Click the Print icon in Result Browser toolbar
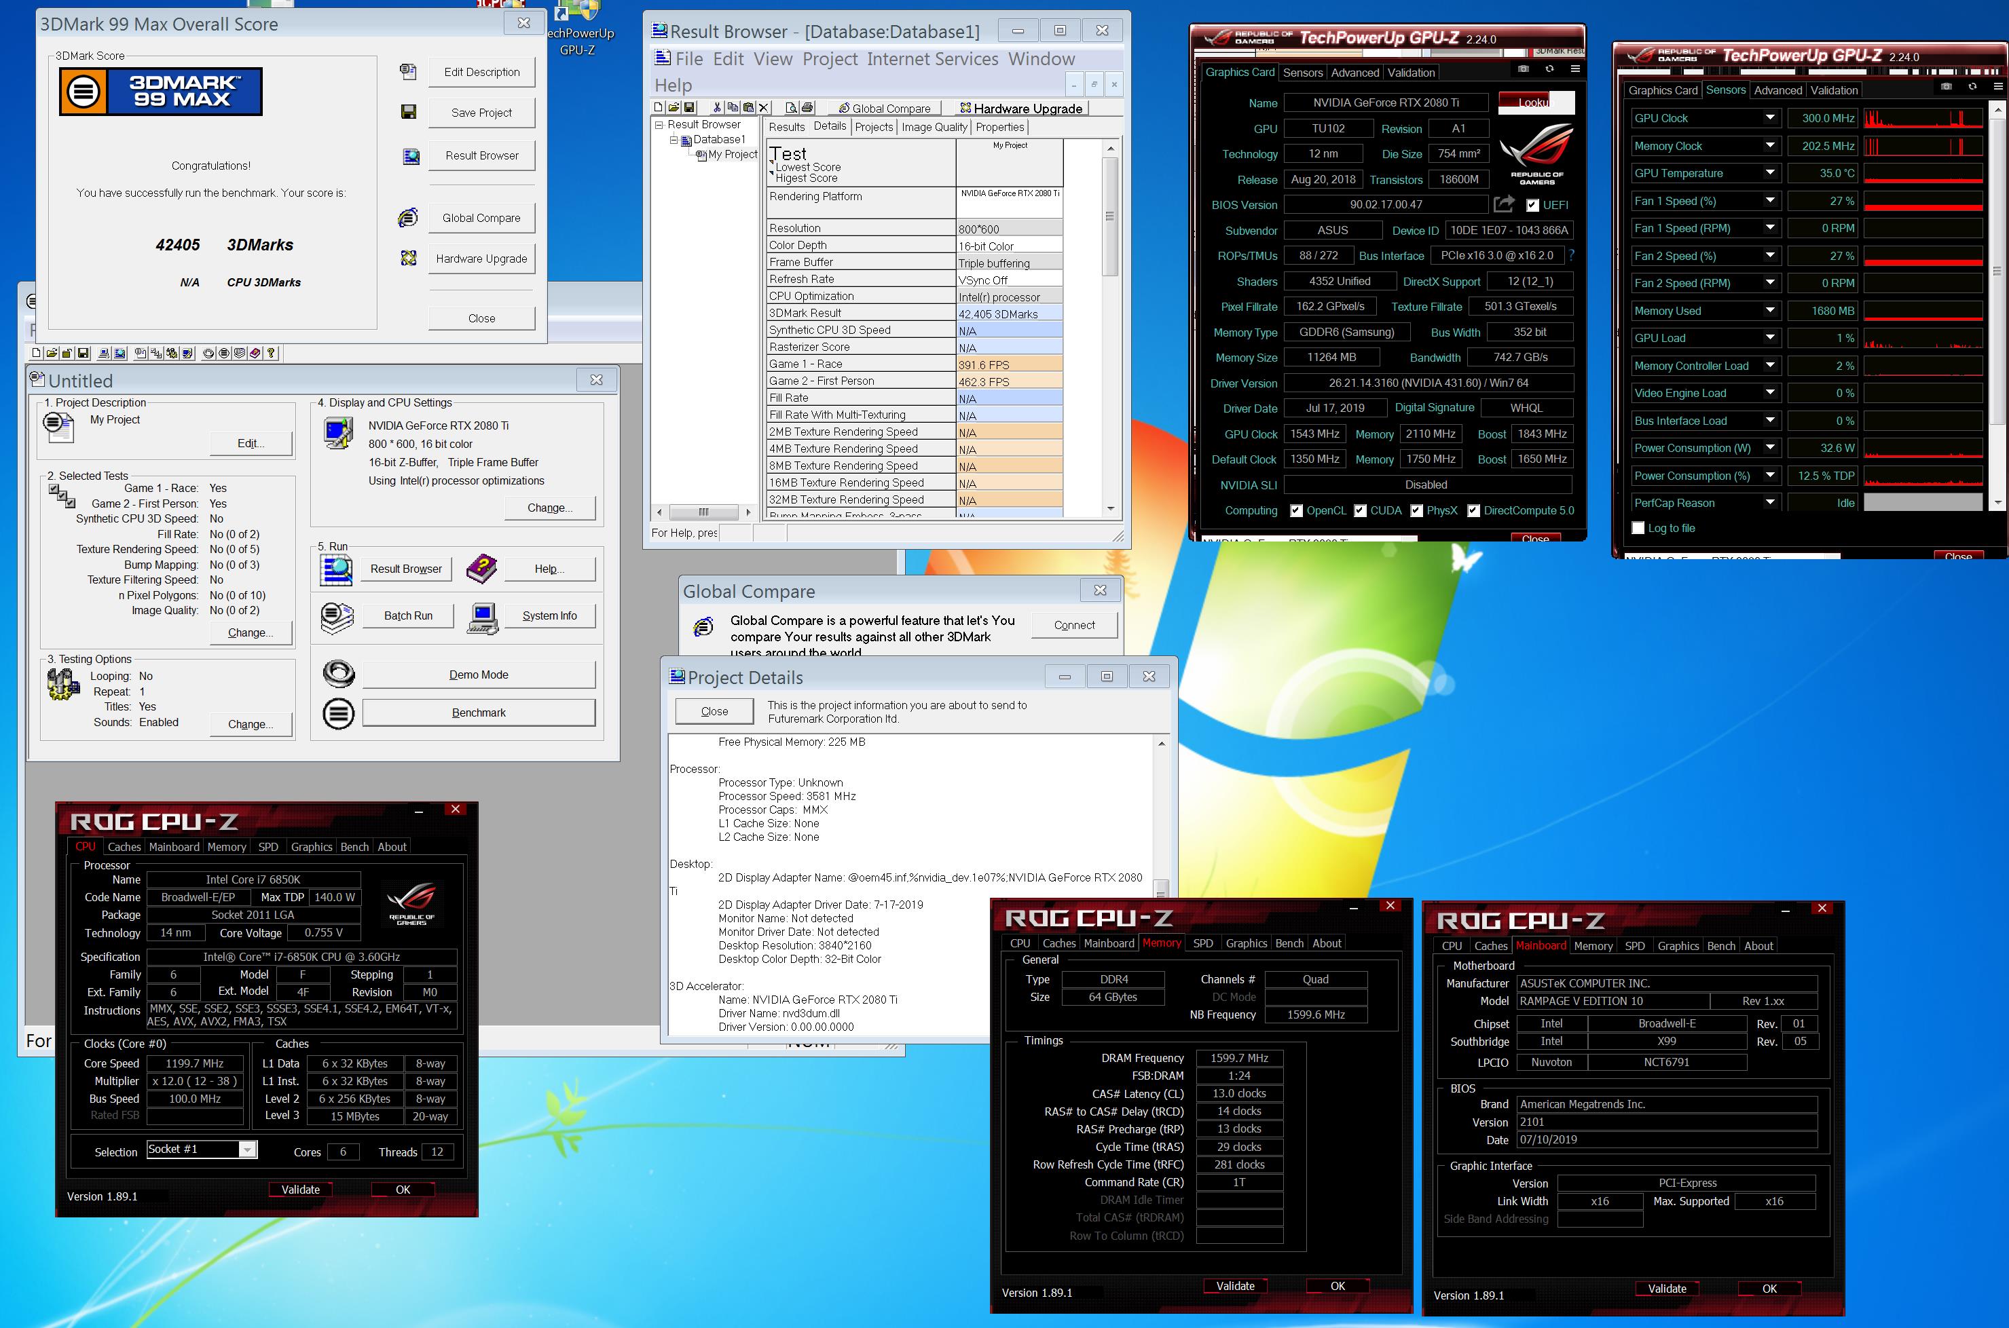 (x=807, y=108)
